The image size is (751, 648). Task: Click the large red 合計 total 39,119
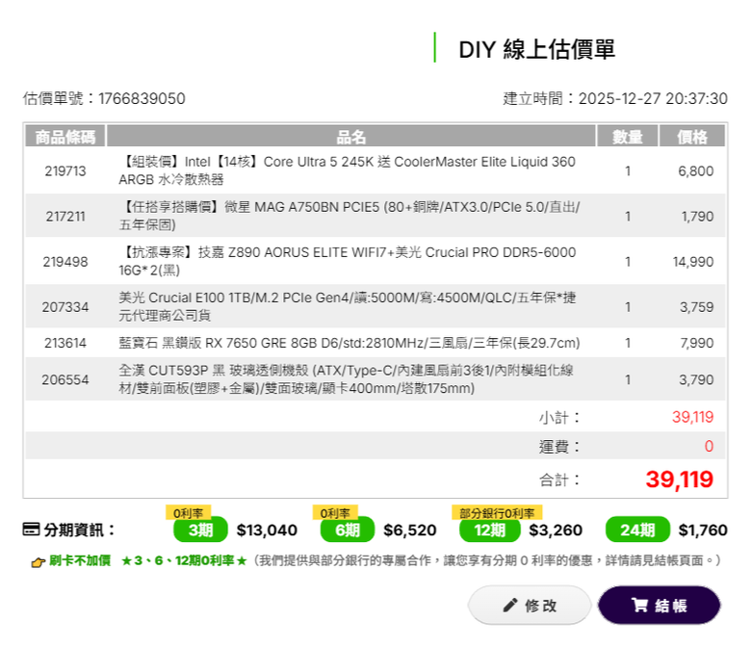point(680,480)
